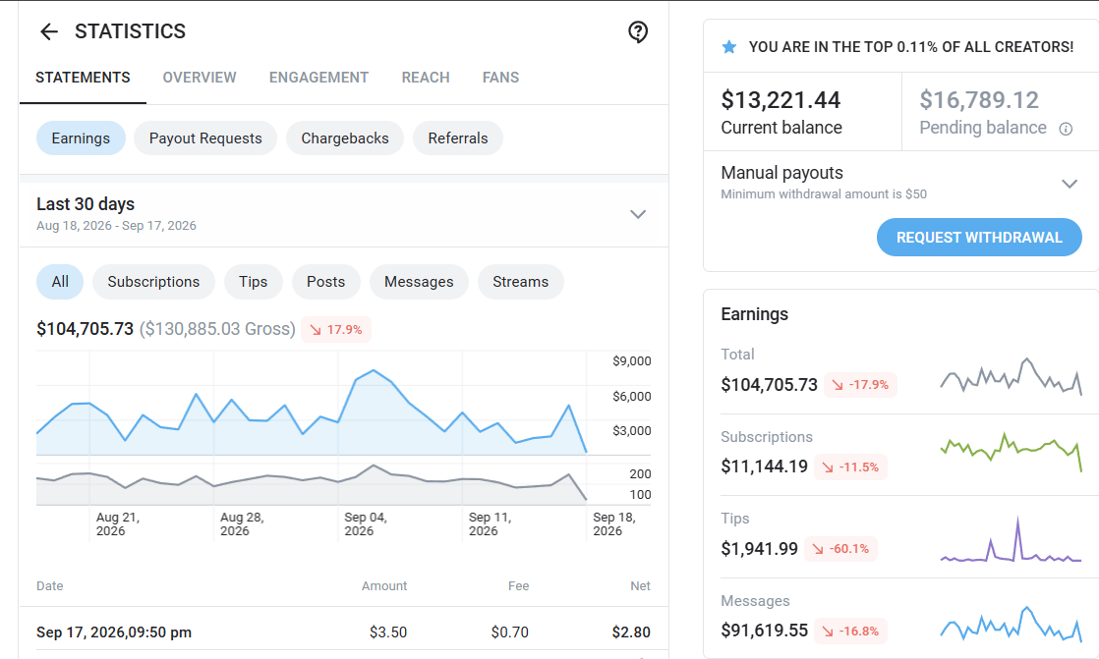The width and height of the screenshot is (1099, 659).
Task: Click the Minimum withdrawal amount is $50 note
Action: coord(824,194)
